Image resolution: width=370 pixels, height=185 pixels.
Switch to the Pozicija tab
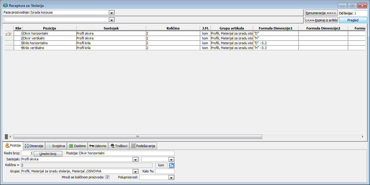pos(13,146)
